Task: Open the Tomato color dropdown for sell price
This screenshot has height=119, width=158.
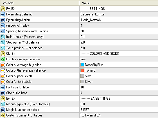Action: coord(119,70)
